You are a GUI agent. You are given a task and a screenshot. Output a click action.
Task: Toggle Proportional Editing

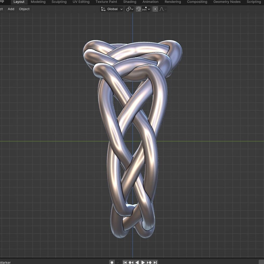tap(155, 9)
